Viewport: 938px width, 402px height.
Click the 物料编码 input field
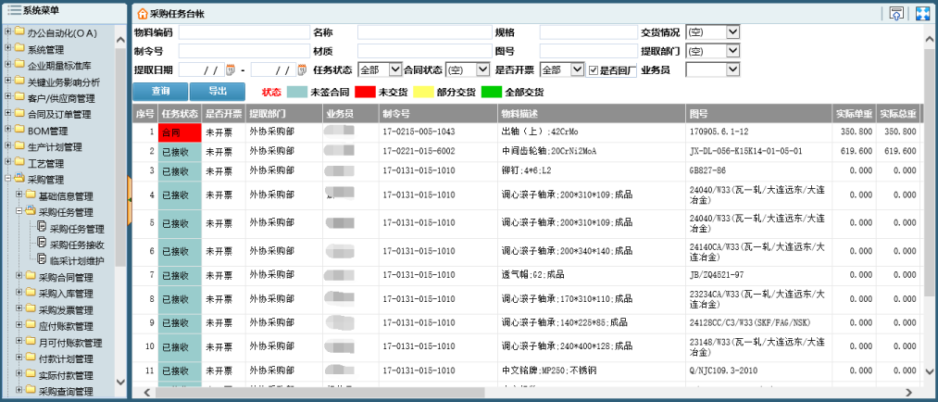point(244,32)
